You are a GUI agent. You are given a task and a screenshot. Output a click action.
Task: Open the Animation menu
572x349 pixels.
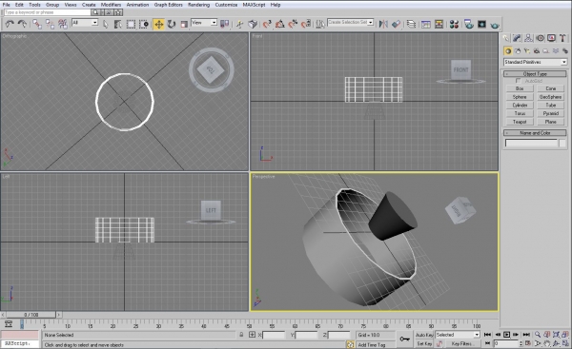click(137, 5)
